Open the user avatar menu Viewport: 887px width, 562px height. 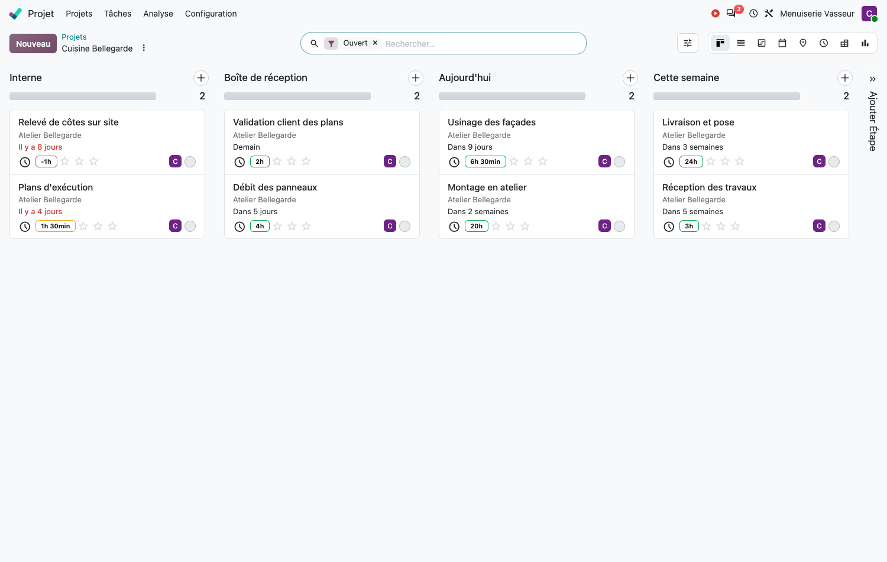(869, 14)
